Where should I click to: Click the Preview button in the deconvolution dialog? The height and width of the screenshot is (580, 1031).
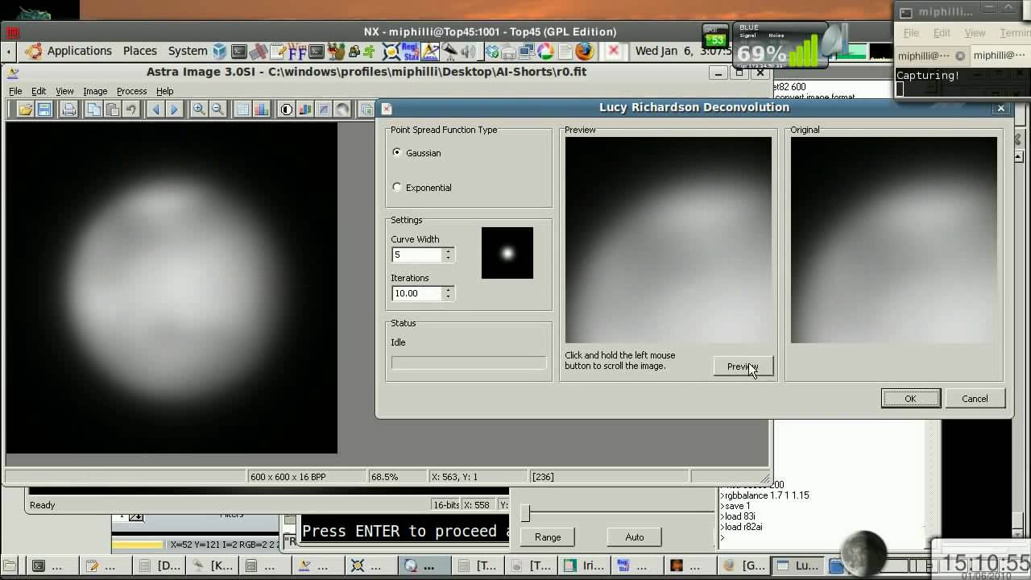pos(743,367)
